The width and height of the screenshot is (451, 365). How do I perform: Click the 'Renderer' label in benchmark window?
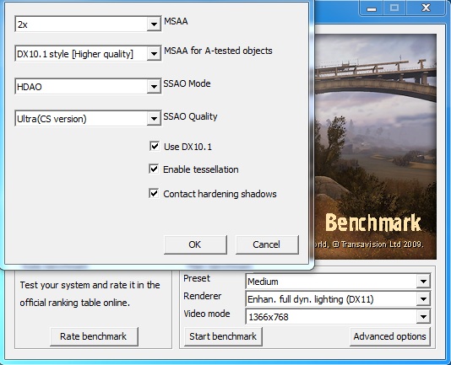pyautogui.click(x=203, y=296)
